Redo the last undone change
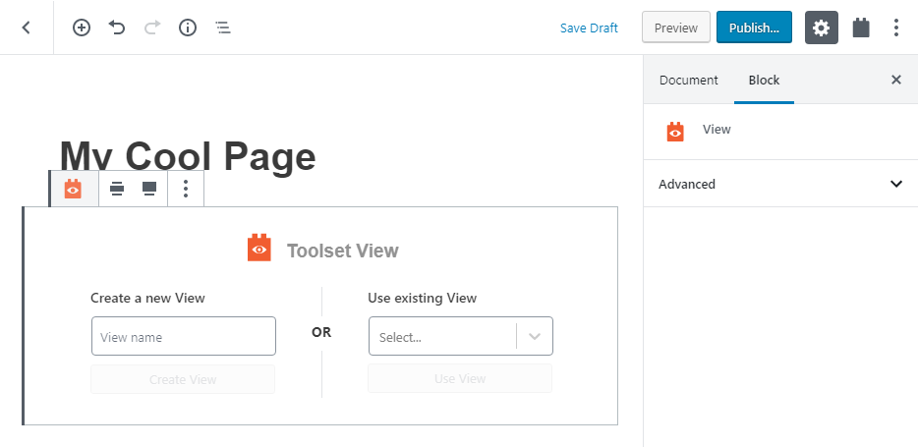Image resolution: width=918 pixels, height=447 pixels. pyautogui.click(x=152, y=28)
